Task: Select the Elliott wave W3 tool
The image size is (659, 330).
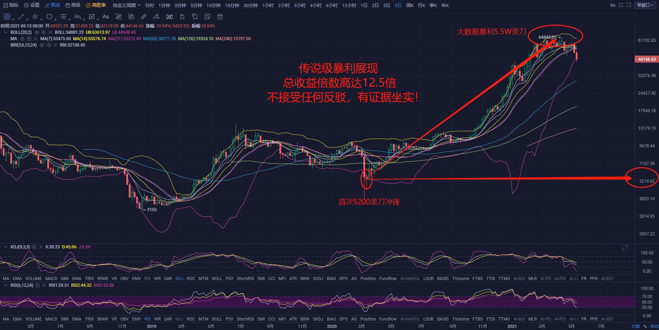Action: (x=78, y=17)
